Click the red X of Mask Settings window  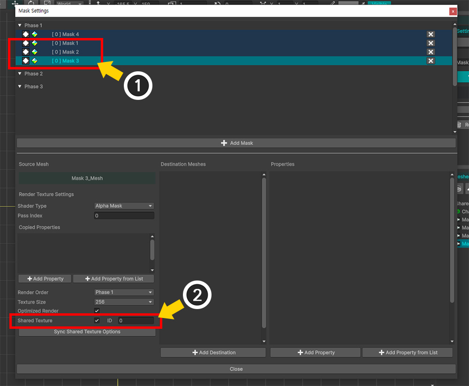click(453, 11)
